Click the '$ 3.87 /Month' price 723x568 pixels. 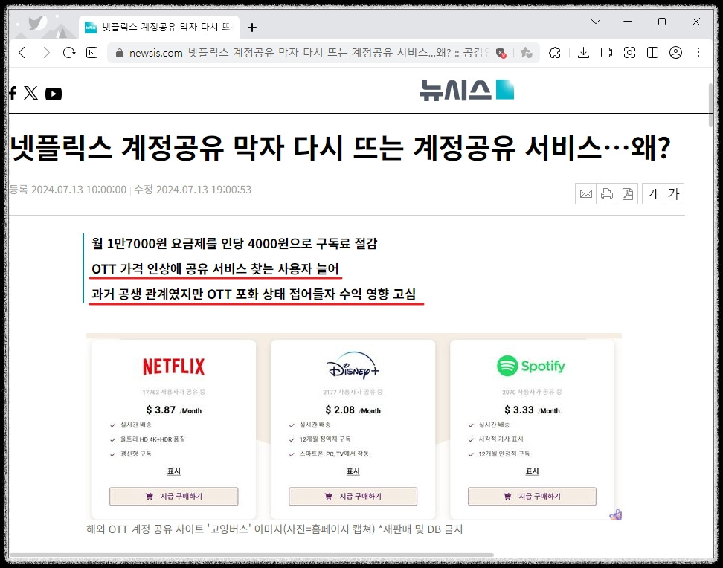(x=174, y=410)
